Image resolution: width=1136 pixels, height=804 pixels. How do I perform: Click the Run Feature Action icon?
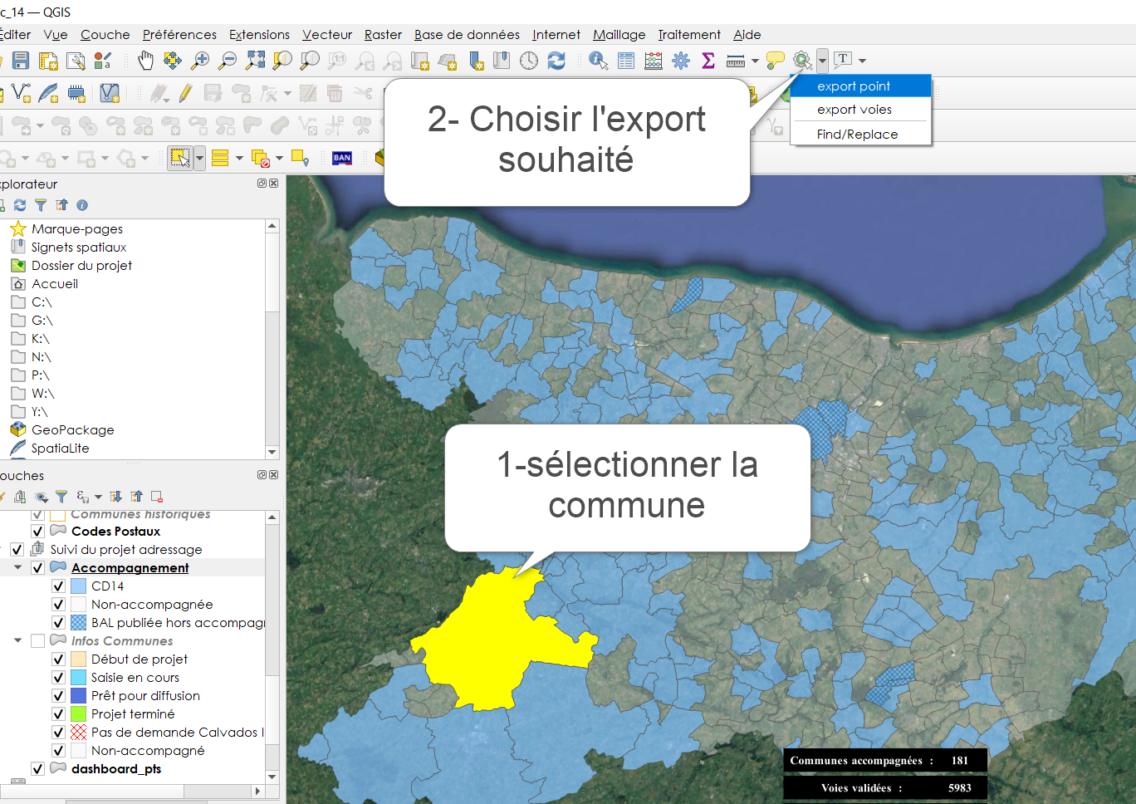point(802,61)
